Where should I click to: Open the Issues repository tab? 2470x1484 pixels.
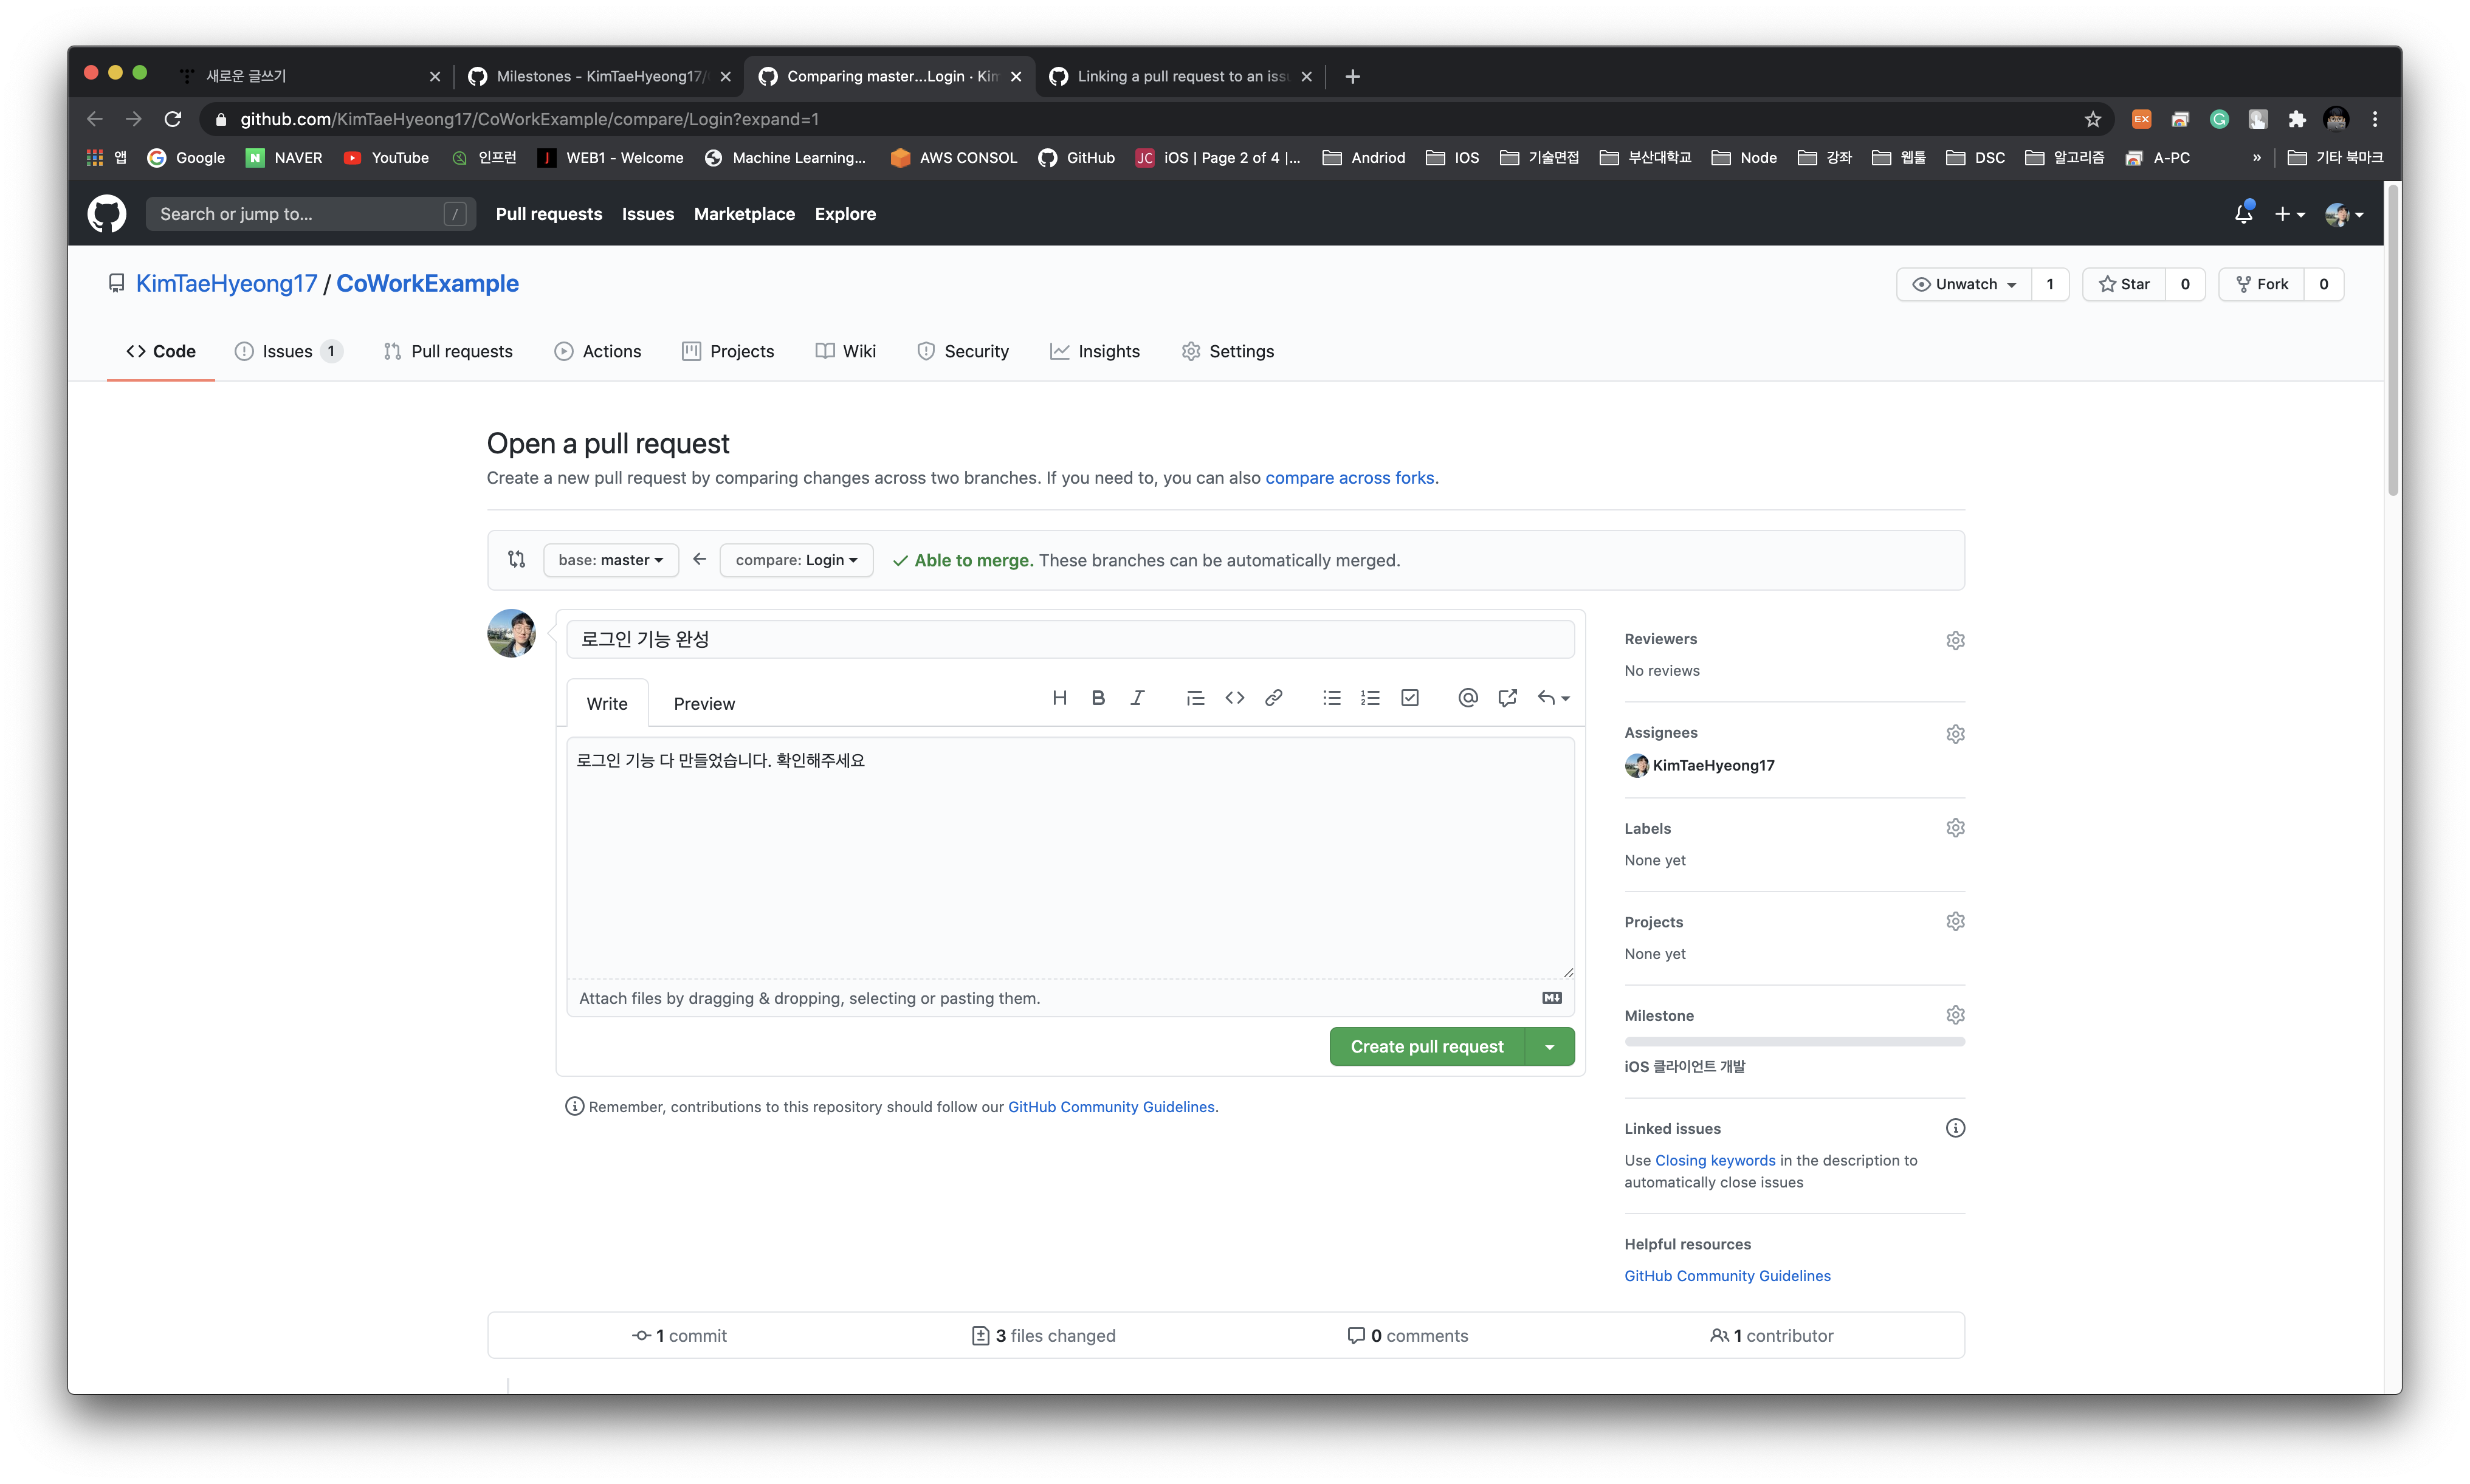coord(287,351)
